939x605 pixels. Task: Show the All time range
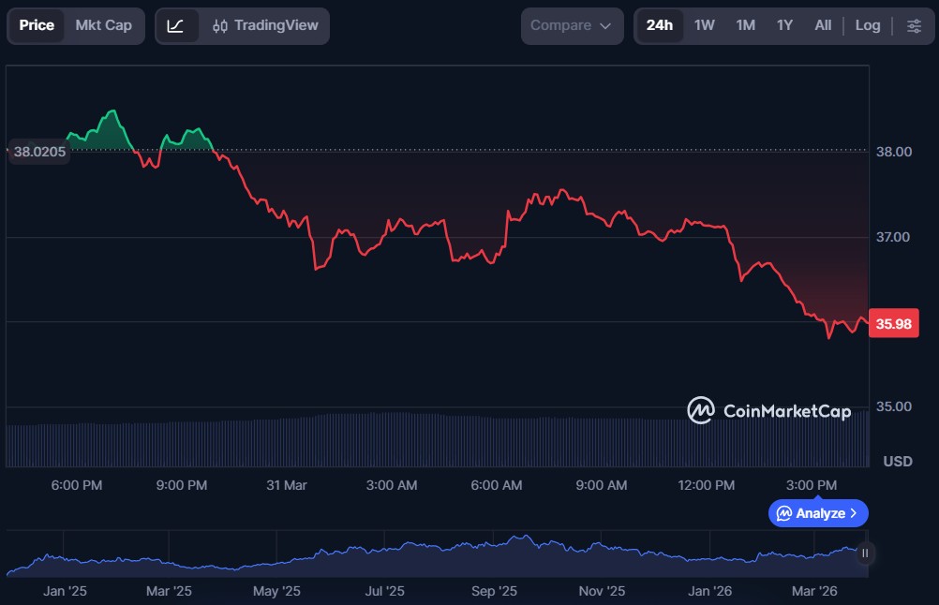(823, 25)
